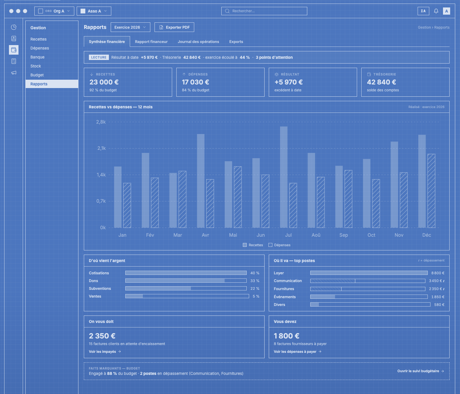The width and height of the screenshot is (460, 394).
Task: Click 'Réalisé · exercice 2026' label
Action: click(x=426, y=107)
